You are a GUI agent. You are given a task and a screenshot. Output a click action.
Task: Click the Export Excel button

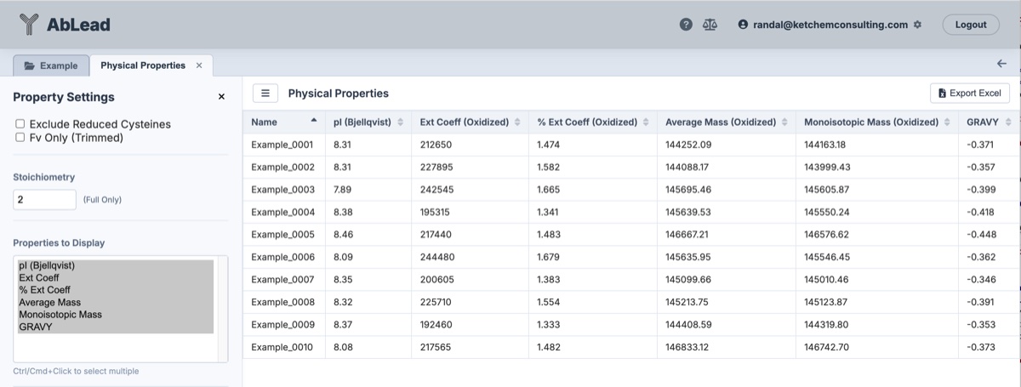click(x=970, y=93)
